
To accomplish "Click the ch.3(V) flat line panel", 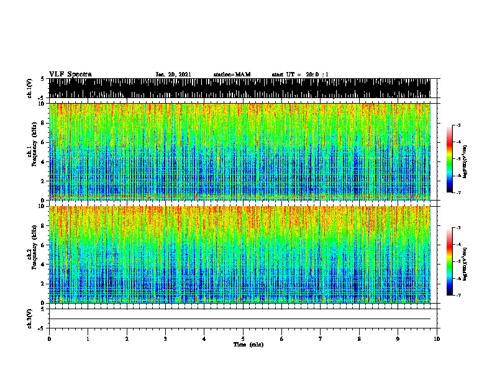I will point(243,319).
